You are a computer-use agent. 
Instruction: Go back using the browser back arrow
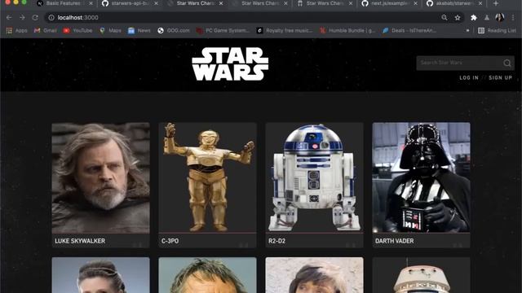9,18
